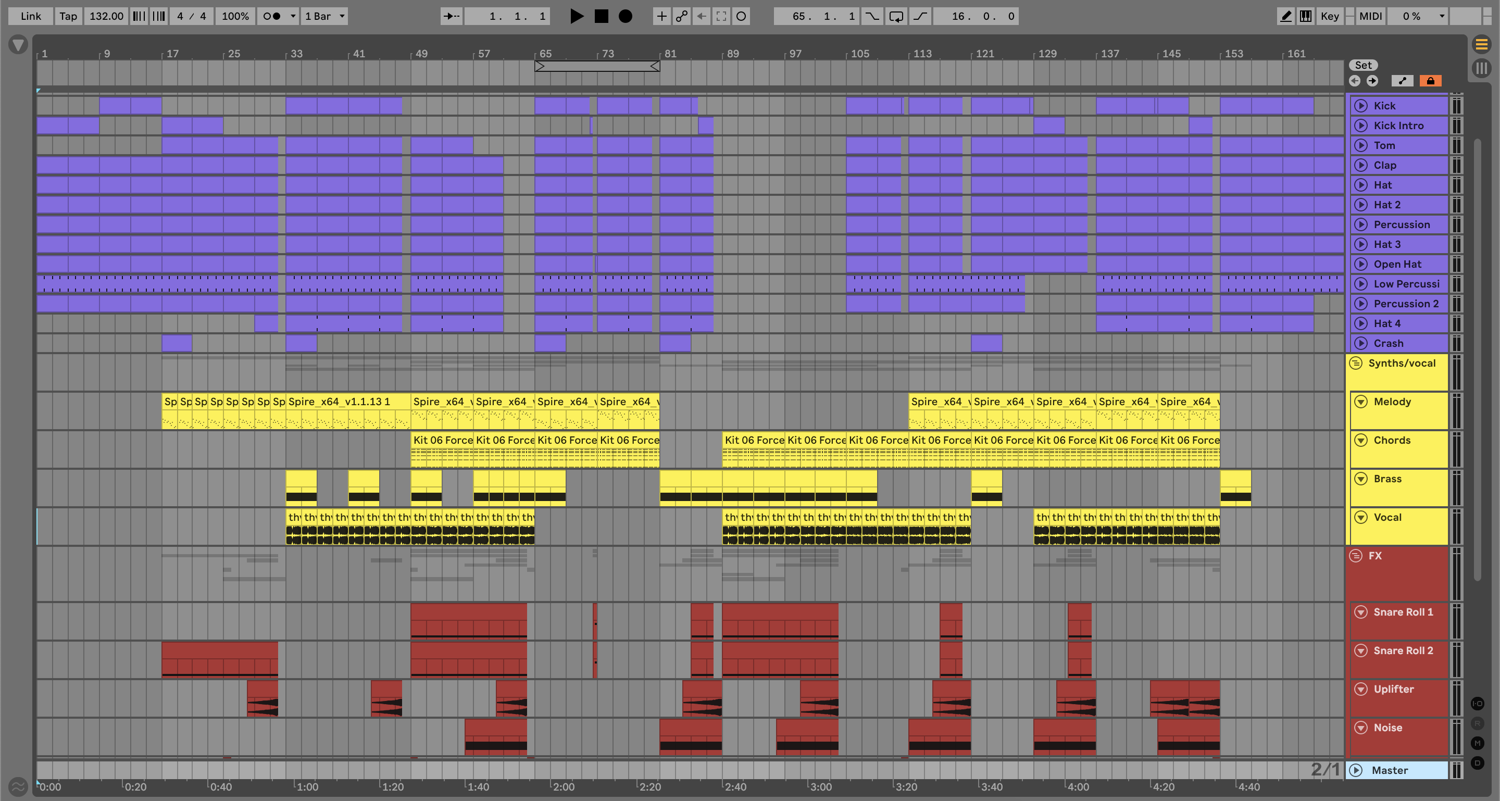
Task: Show Session View via the vertical-bars selector
Action: tap(1481, 68)
